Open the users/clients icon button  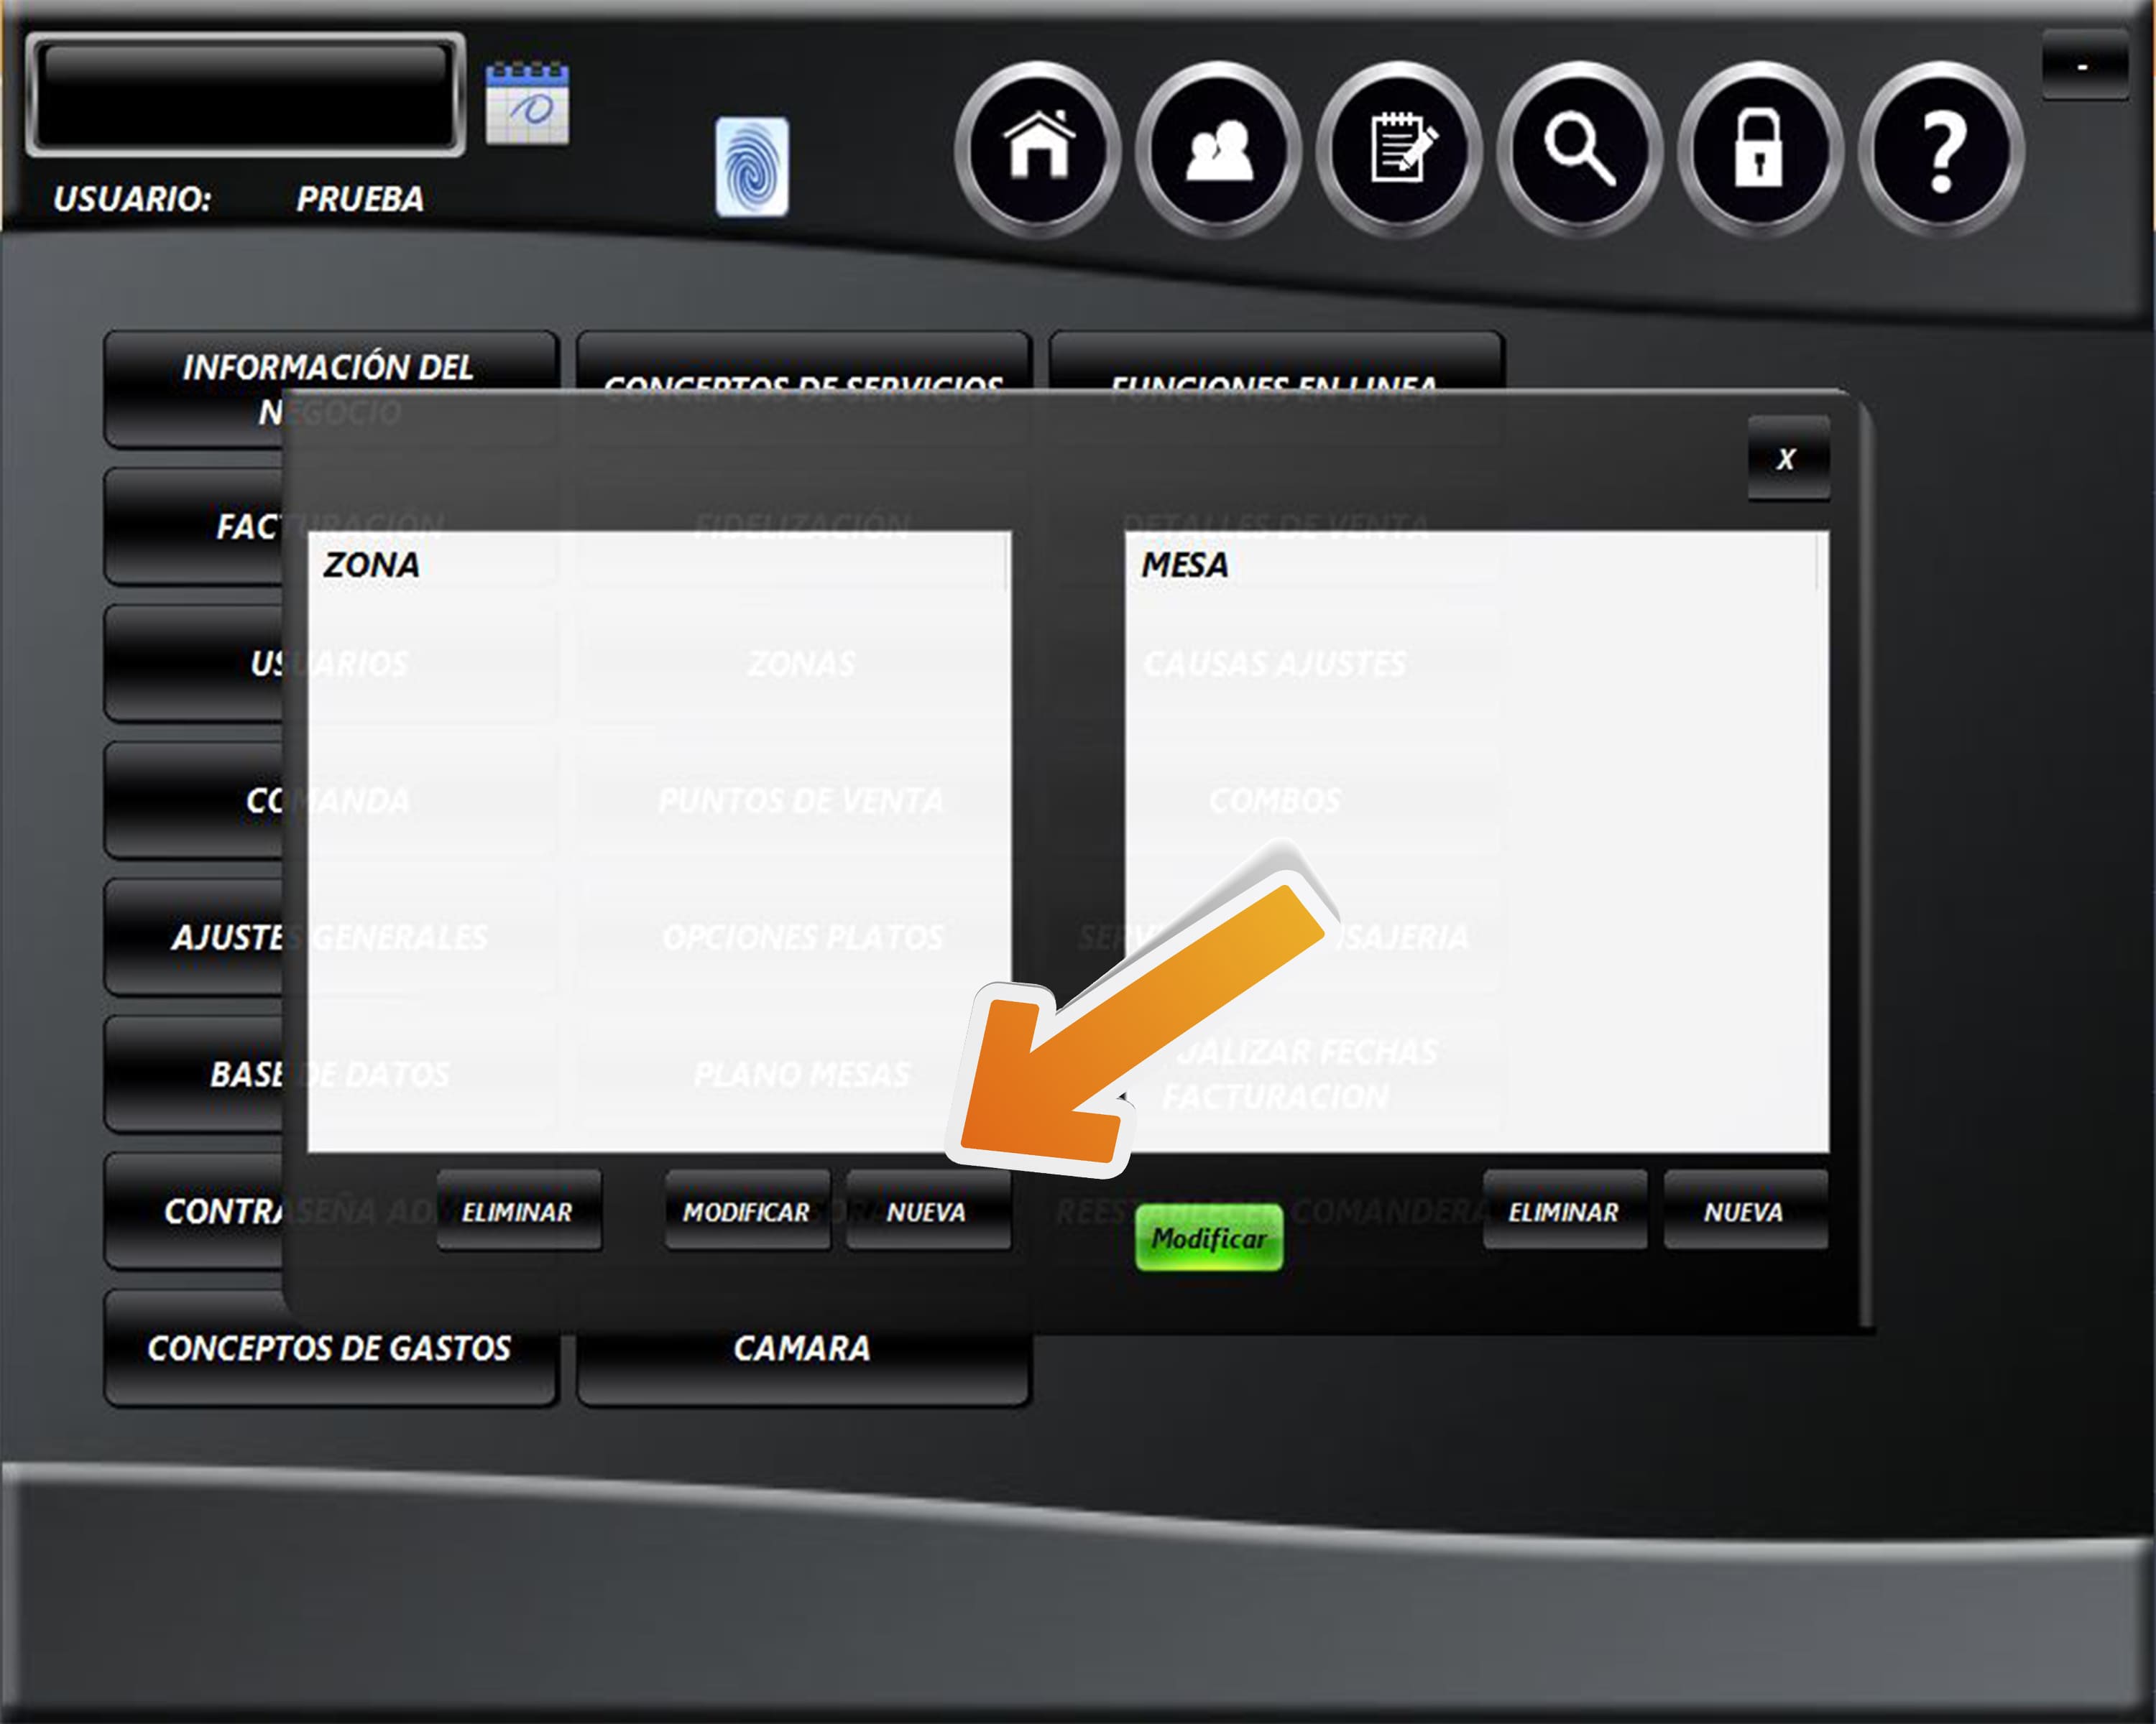point(1218,150)
